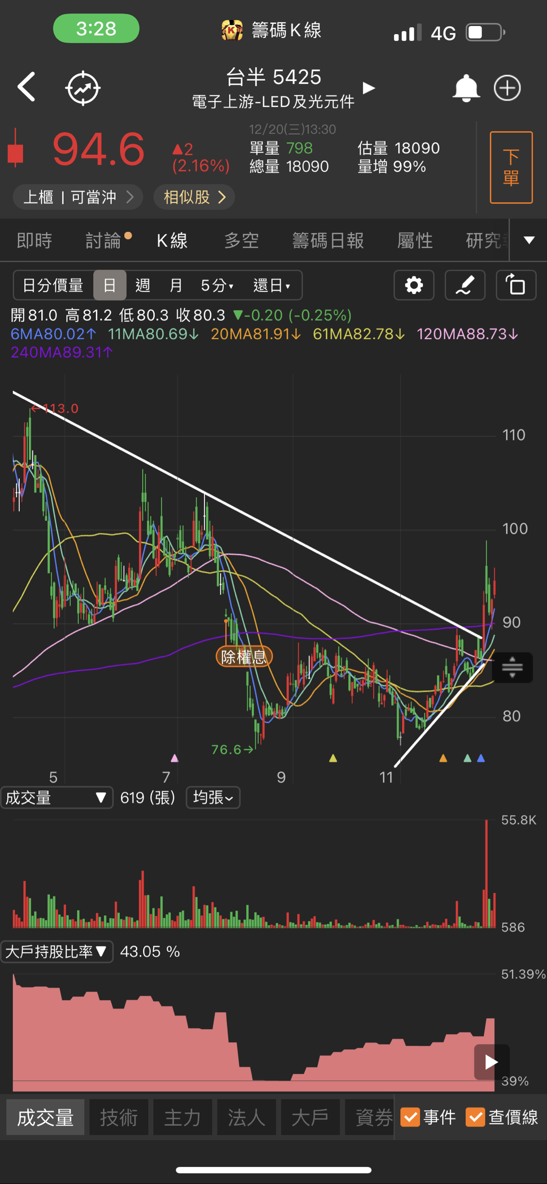The height and width of the screenshot is (1184, 547).
Task: Select the 資券 indicator button
Action: [369, 1117]
